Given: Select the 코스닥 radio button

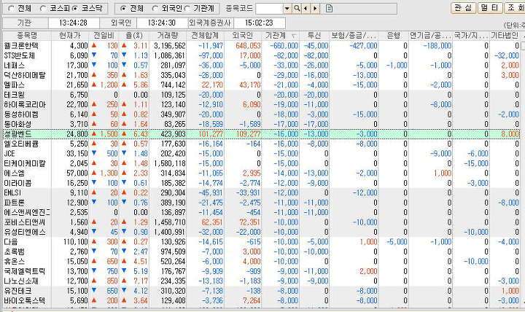Looking at the screenshot, I should pyautogui.click(x=75, y=8).
